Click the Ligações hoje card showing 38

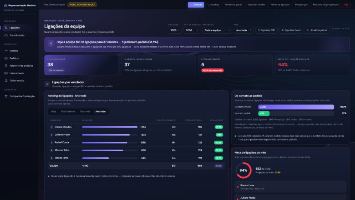click(82, 65)
